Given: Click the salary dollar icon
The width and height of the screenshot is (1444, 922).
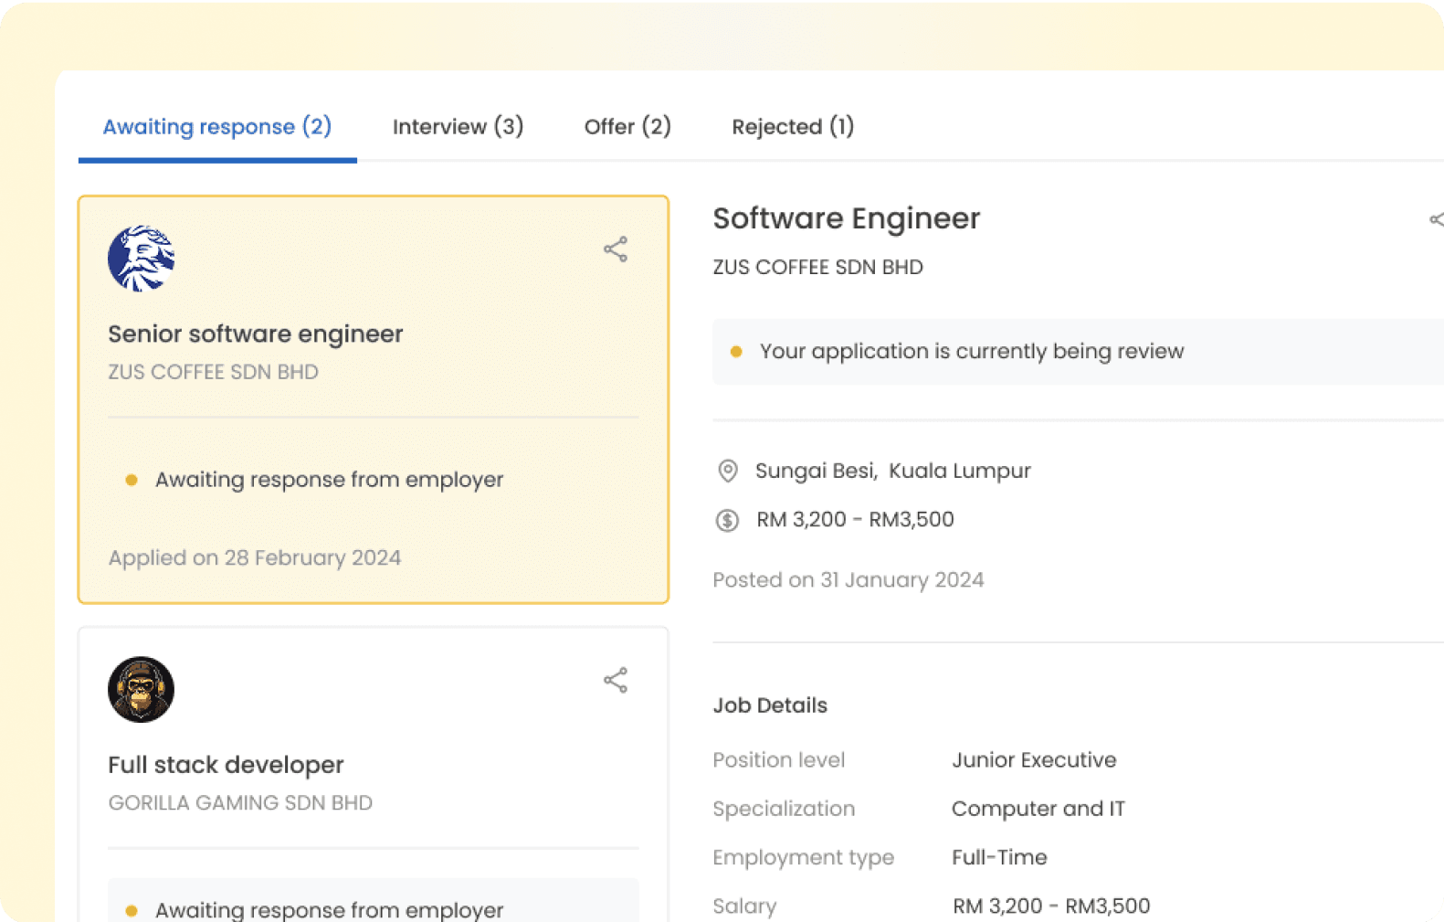Looking at the screenshot, I should coord(727,520).
